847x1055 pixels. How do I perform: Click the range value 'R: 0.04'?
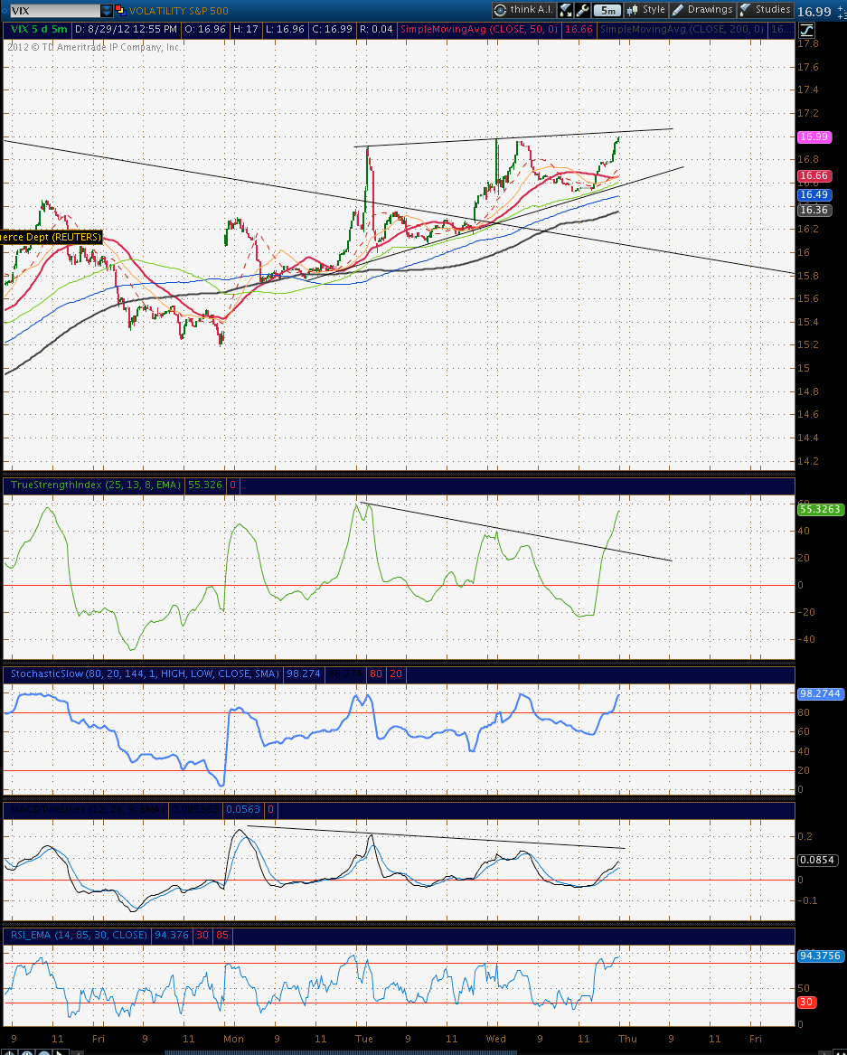pos(377,29)
